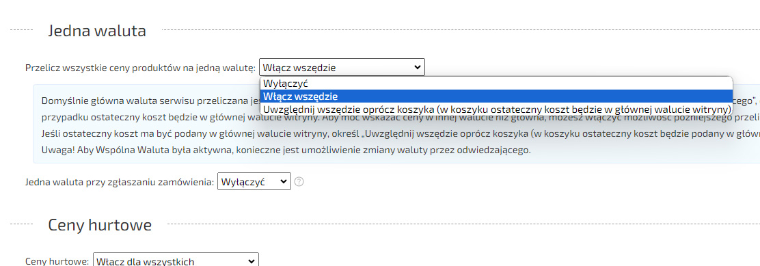760x266 pixels.
Task: Click the question mark help icon
Action: pos(299,182)
